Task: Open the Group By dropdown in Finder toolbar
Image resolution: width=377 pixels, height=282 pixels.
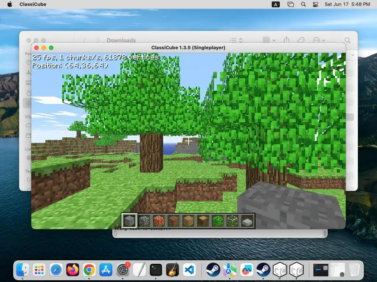Action: click(x=269, y=40)
